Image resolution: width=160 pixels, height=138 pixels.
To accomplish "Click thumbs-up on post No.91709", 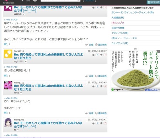I will (x=94, y=123).
